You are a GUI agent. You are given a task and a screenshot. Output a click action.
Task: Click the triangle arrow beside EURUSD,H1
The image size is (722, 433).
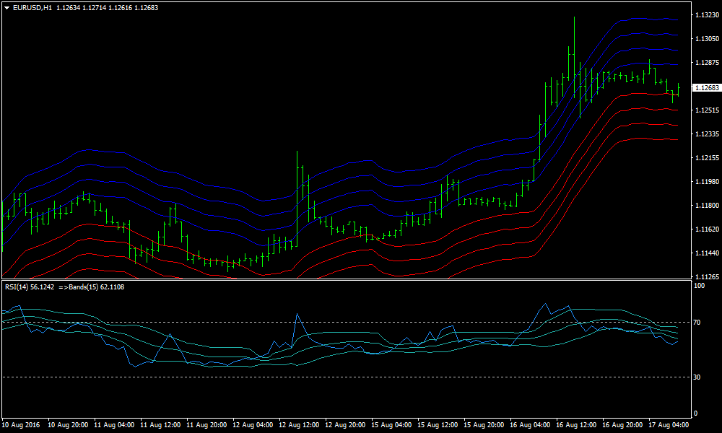coord(6,8)
